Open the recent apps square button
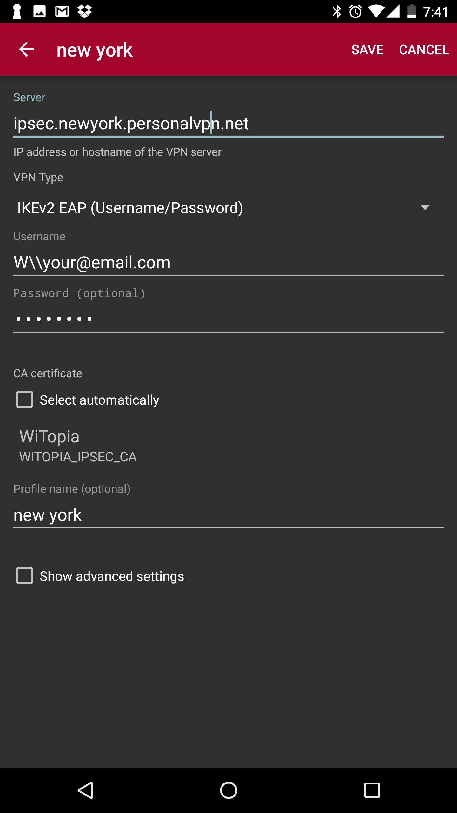The image size is (457, 813). tap(372, 790)
